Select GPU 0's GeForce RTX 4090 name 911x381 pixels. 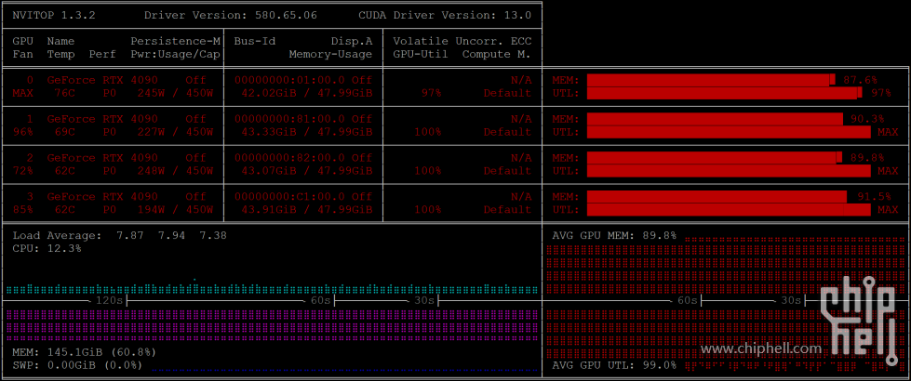(x=103, y=80)
